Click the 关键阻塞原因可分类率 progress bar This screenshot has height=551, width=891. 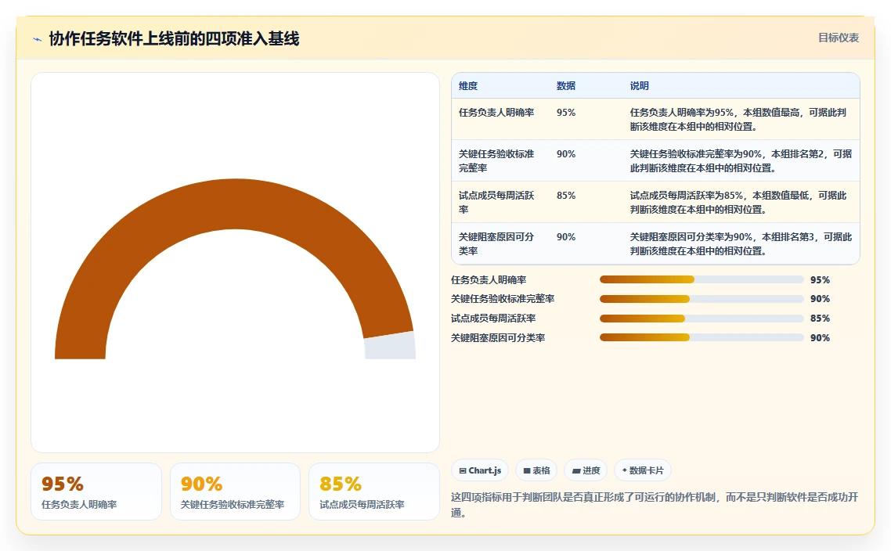coord(702,337)
